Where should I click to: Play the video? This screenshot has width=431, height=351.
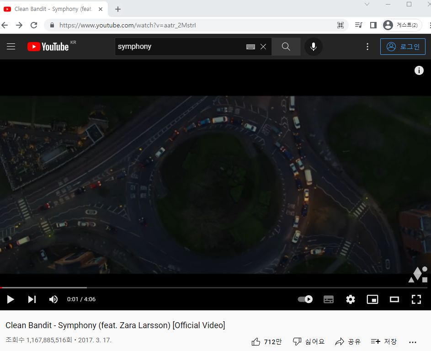(11, 299)
